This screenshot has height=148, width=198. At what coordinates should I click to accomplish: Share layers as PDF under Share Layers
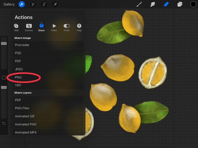pos(48,100)
